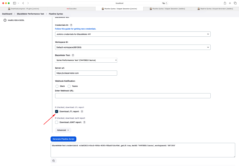Uncheck the Download JTL report checkbox
239x166 pixels.
(56, 112)
